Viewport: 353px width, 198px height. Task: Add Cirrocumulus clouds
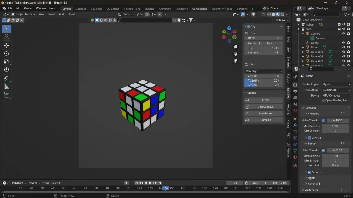(264, 107)
